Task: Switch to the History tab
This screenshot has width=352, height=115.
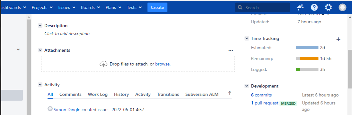Action: (121, 95)
